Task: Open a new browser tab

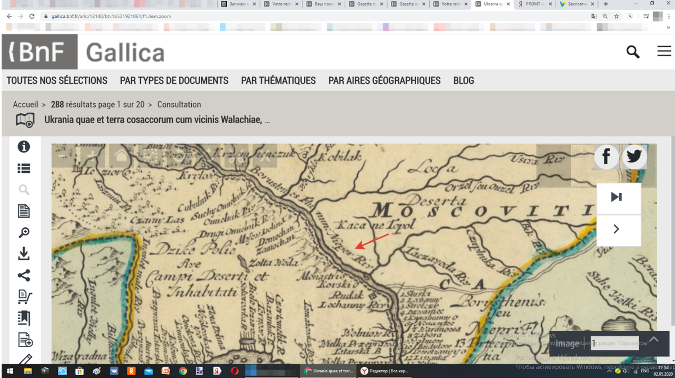Action: (x=606, y=4)
